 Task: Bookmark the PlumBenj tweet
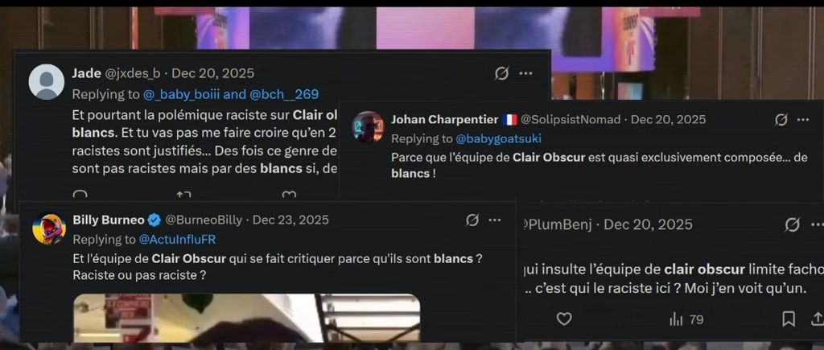(x=789, y=319)
